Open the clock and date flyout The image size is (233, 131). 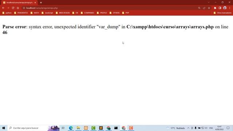(x=219, y=128)
